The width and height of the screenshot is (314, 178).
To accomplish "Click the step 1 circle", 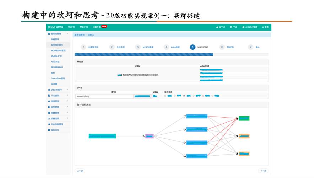I will click(83, 47).
